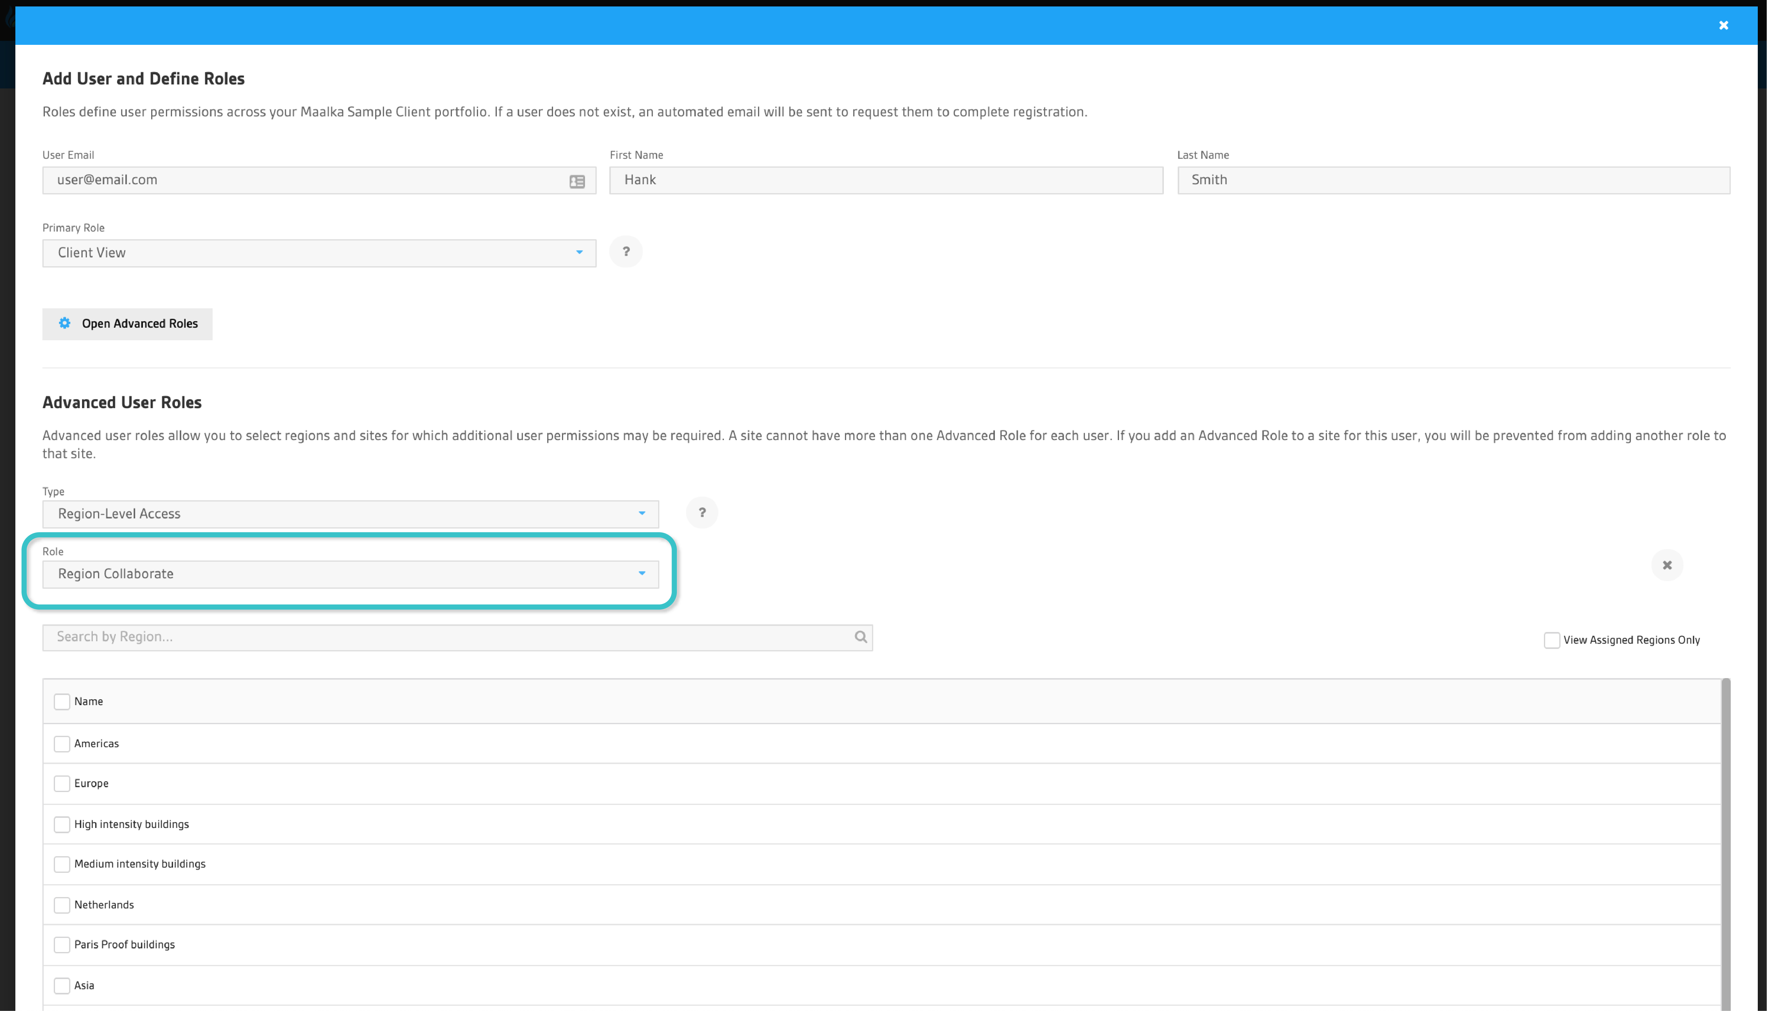The height and width of the screenshot is (1011, 1767).
Task: Check the High intensity buildings checkbox
Action: [x=62, y=824]
